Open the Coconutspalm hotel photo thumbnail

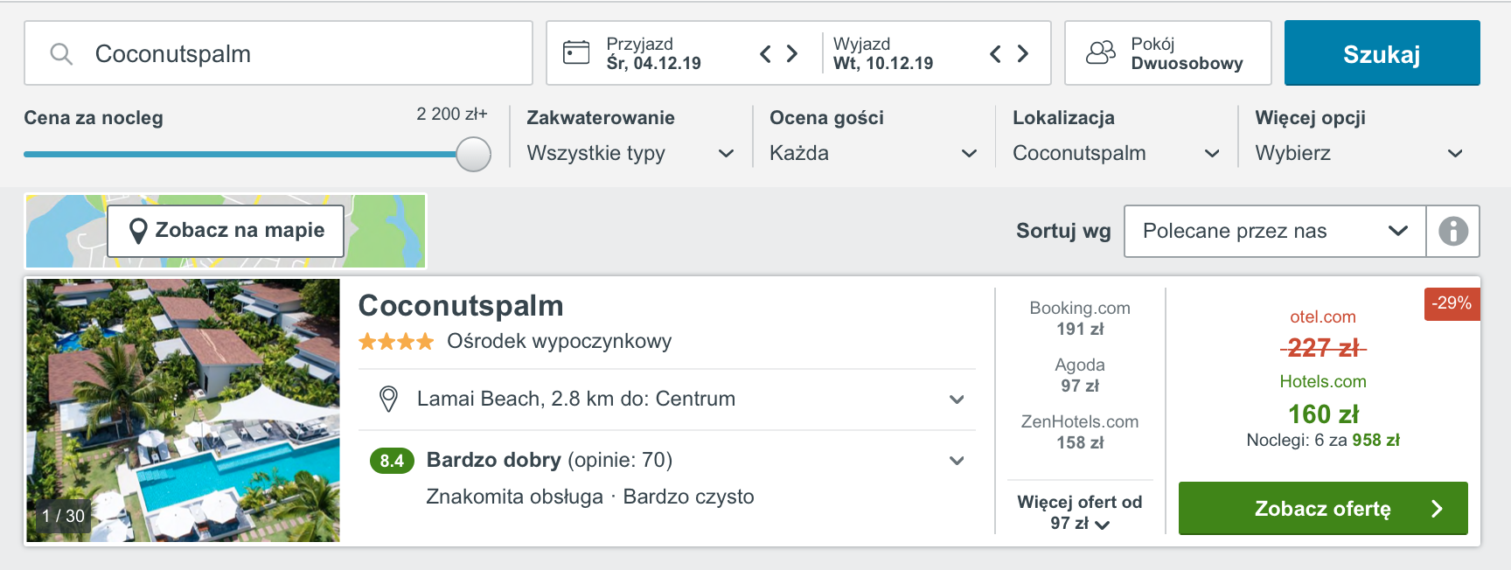[183, 411]
